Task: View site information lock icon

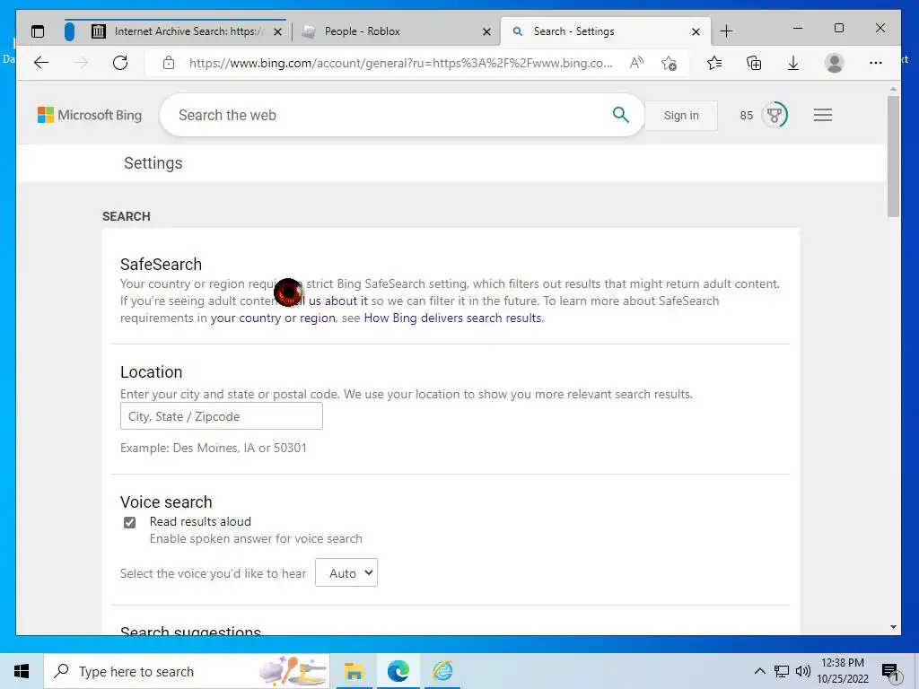Action: pos(169,63)
